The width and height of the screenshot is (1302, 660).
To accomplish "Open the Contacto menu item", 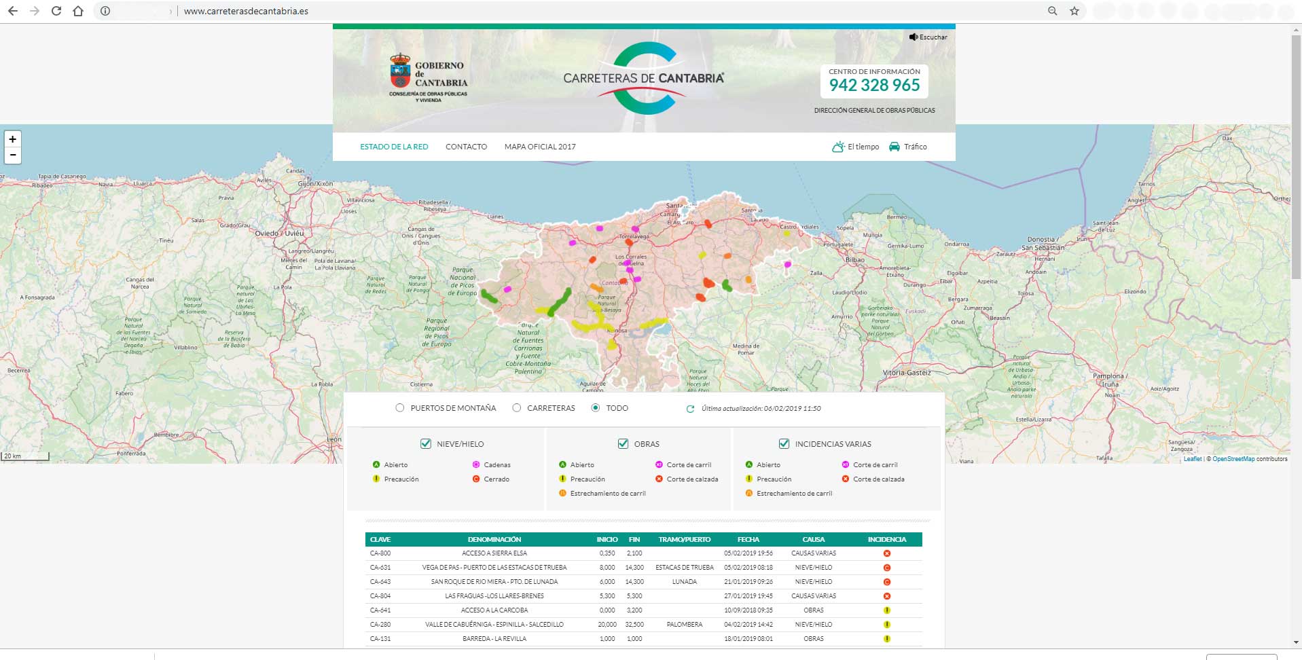I will [466, 147].
